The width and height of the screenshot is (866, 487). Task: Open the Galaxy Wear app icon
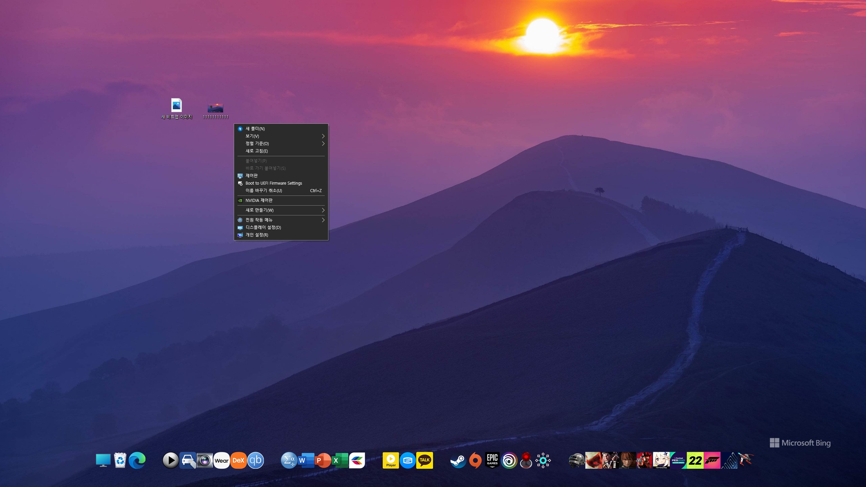[222, 460]
